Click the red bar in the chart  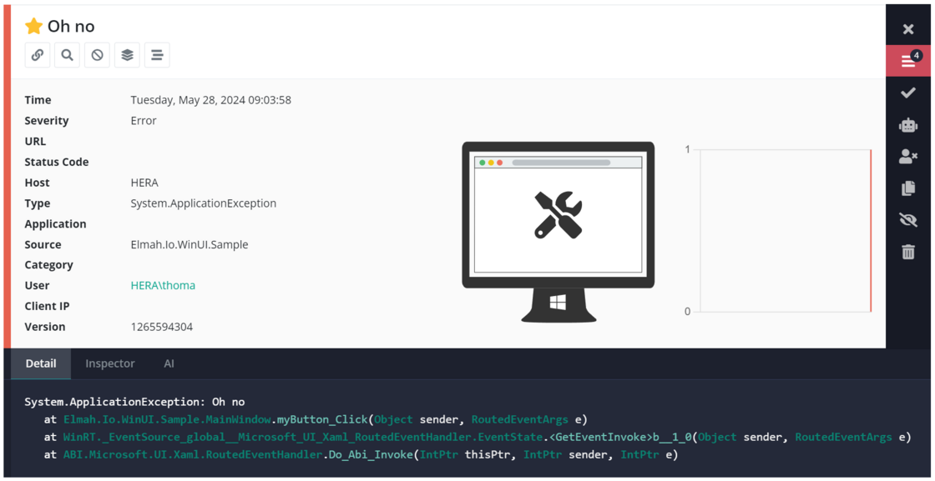(x=871, y=230)
